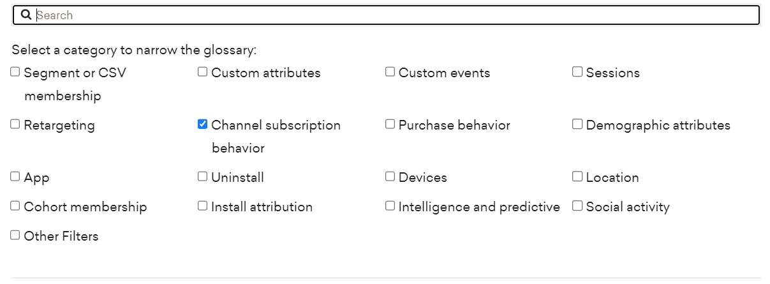
Task: Select the Uninstall checkbox
Action: click(x=203, y=177)
